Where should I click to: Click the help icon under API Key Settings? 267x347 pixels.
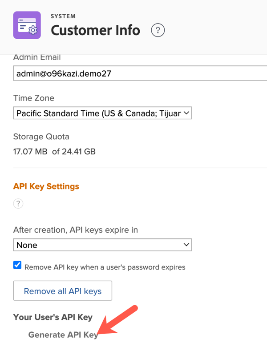click(18, 203)
